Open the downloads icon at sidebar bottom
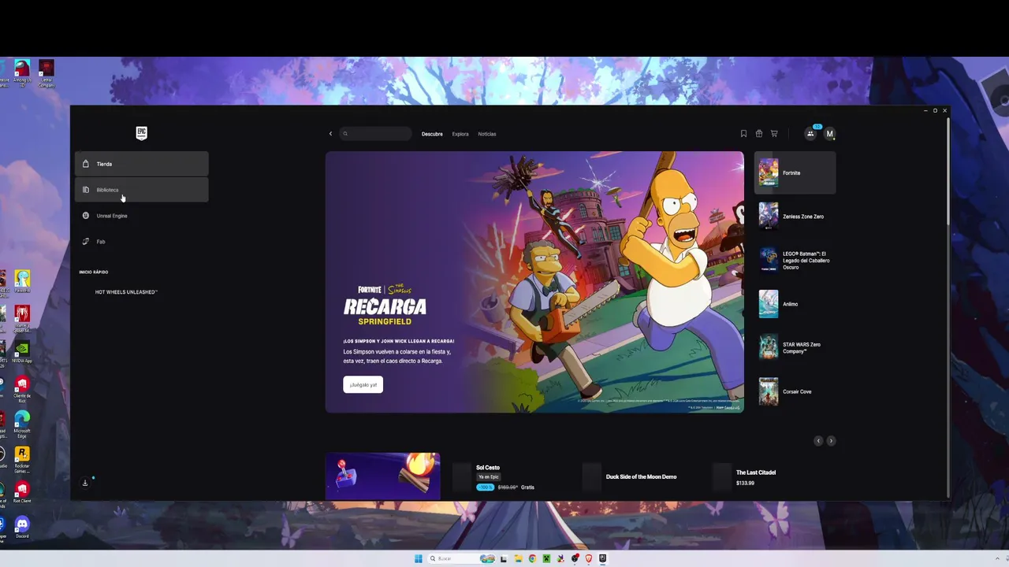Image resolution: width=1009 pixels, height=567 pixels. pyautogui.click(x=85, y=483)
